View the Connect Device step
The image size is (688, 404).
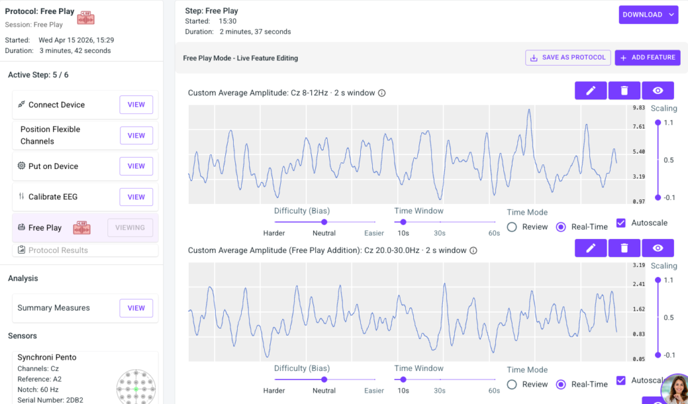pos(136,105)
